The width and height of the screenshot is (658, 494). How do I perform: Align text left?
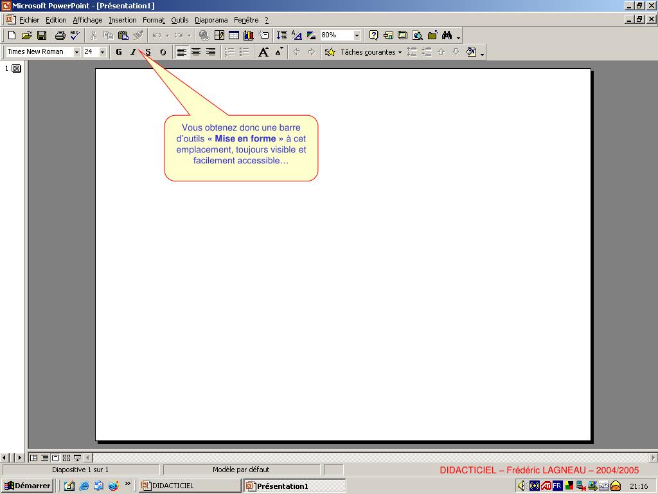181,52
